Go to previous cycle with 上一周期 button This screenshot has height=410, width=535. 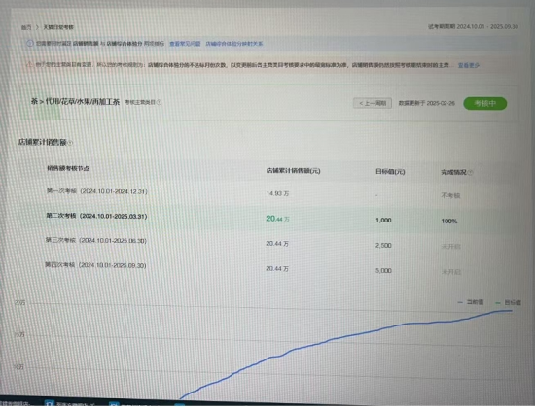373,103
